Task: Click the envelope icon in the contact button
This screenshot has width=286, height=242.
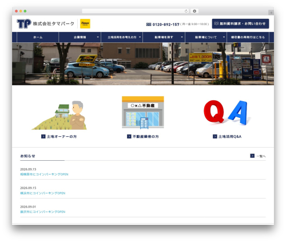Action: [x=216, y=23]
